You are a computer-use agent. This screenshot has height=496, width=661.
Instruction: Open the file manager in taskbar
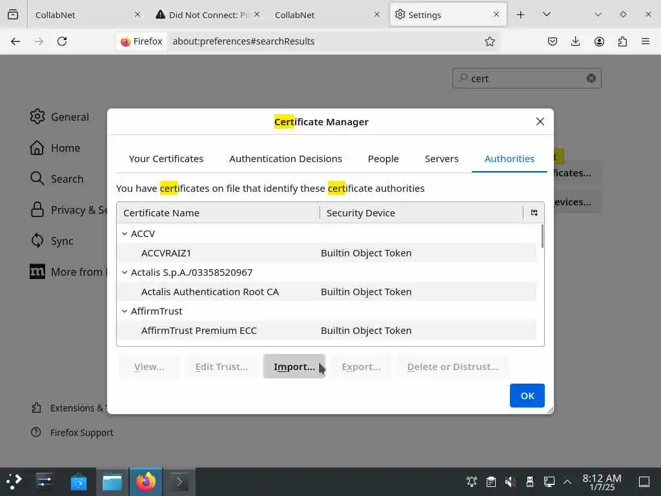112,481
